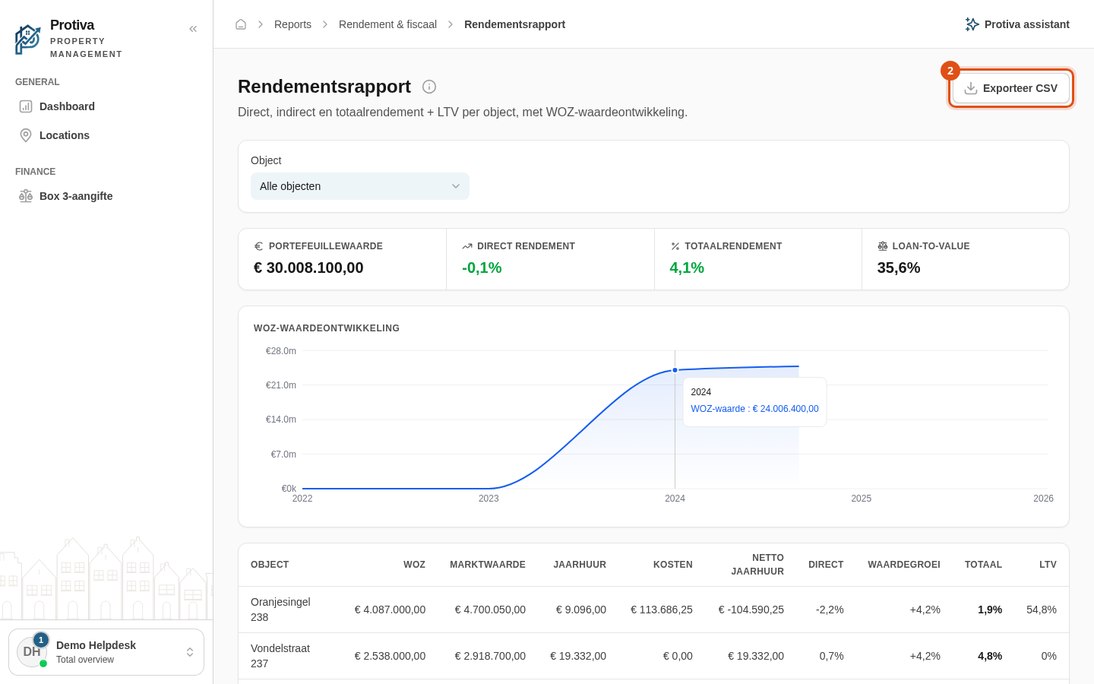This screenshot has width=1094, height=684.
Task: Collapse the sidebar with the double-chevron icon
Action: point(193,29)
